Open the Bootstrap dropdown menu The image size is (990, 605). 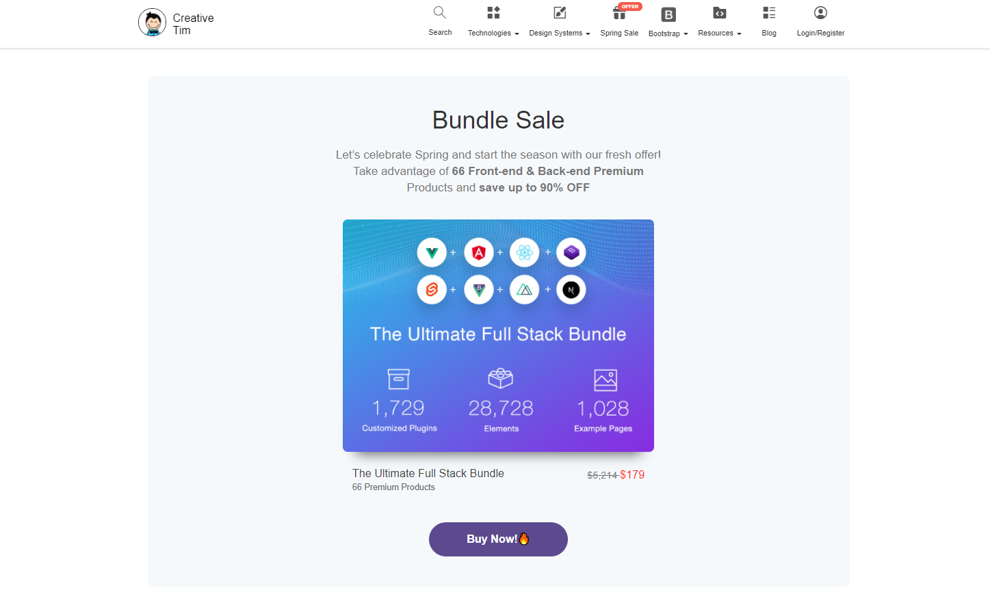pos(668,33)
